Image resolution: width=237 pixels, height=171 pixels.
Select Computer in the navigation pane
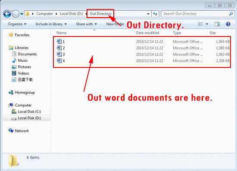pos(23,105)
